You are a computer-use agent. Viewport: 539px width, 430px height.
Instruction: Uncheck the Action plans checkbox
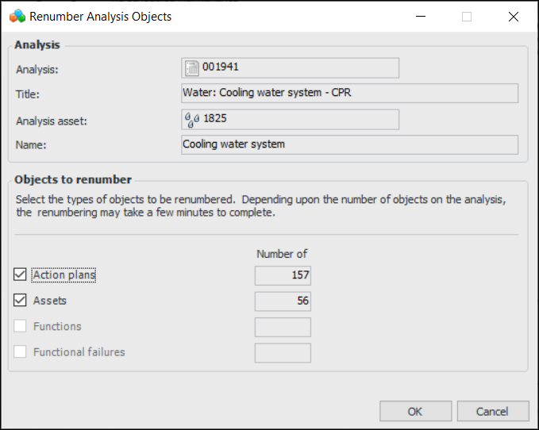click(x=21, y=275)
